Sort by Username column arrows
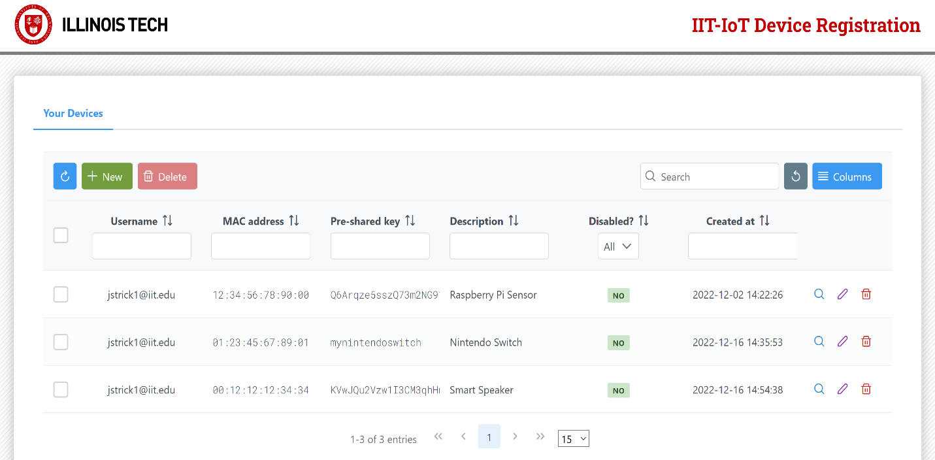Screen dimensions: 935x460 (168, 221)
